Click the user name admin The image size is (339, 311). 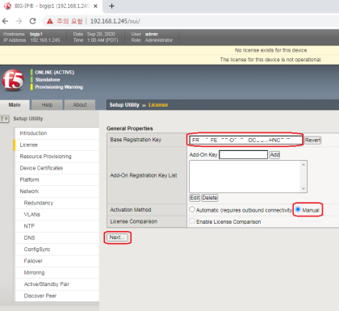coord(152,34)
